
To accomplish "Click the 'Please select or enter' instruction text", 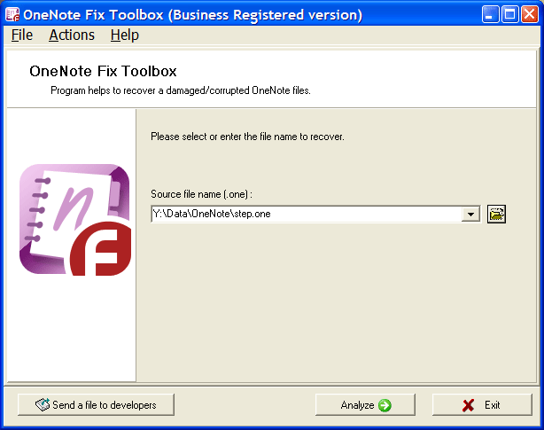I will pyautogui.click(x=247, y=137).
